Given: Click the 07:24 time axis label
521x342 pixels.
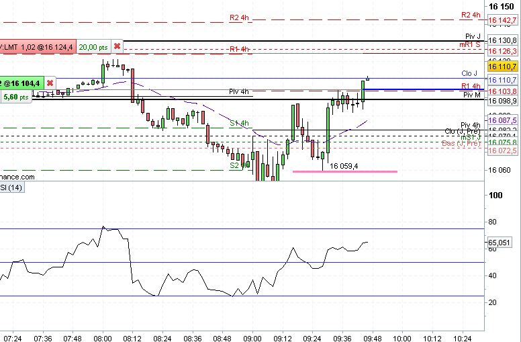Looking at the screenshot, I should pos(13,339).
